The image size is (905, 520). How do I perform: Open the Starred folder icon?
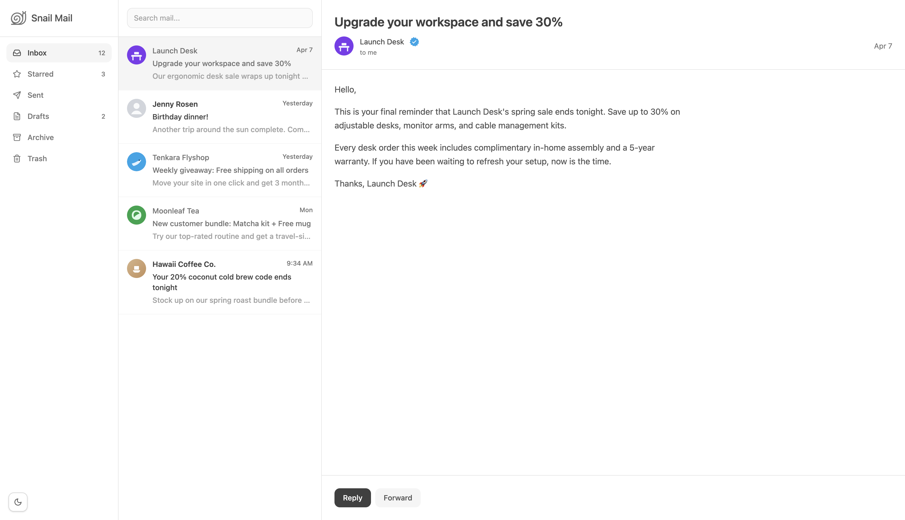[17, 73]
